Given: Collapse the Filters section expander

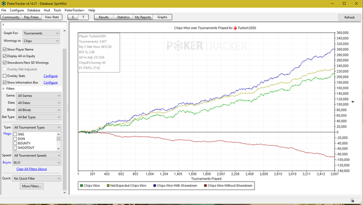Looking at the screenshot, I should (x=3, y=88).
